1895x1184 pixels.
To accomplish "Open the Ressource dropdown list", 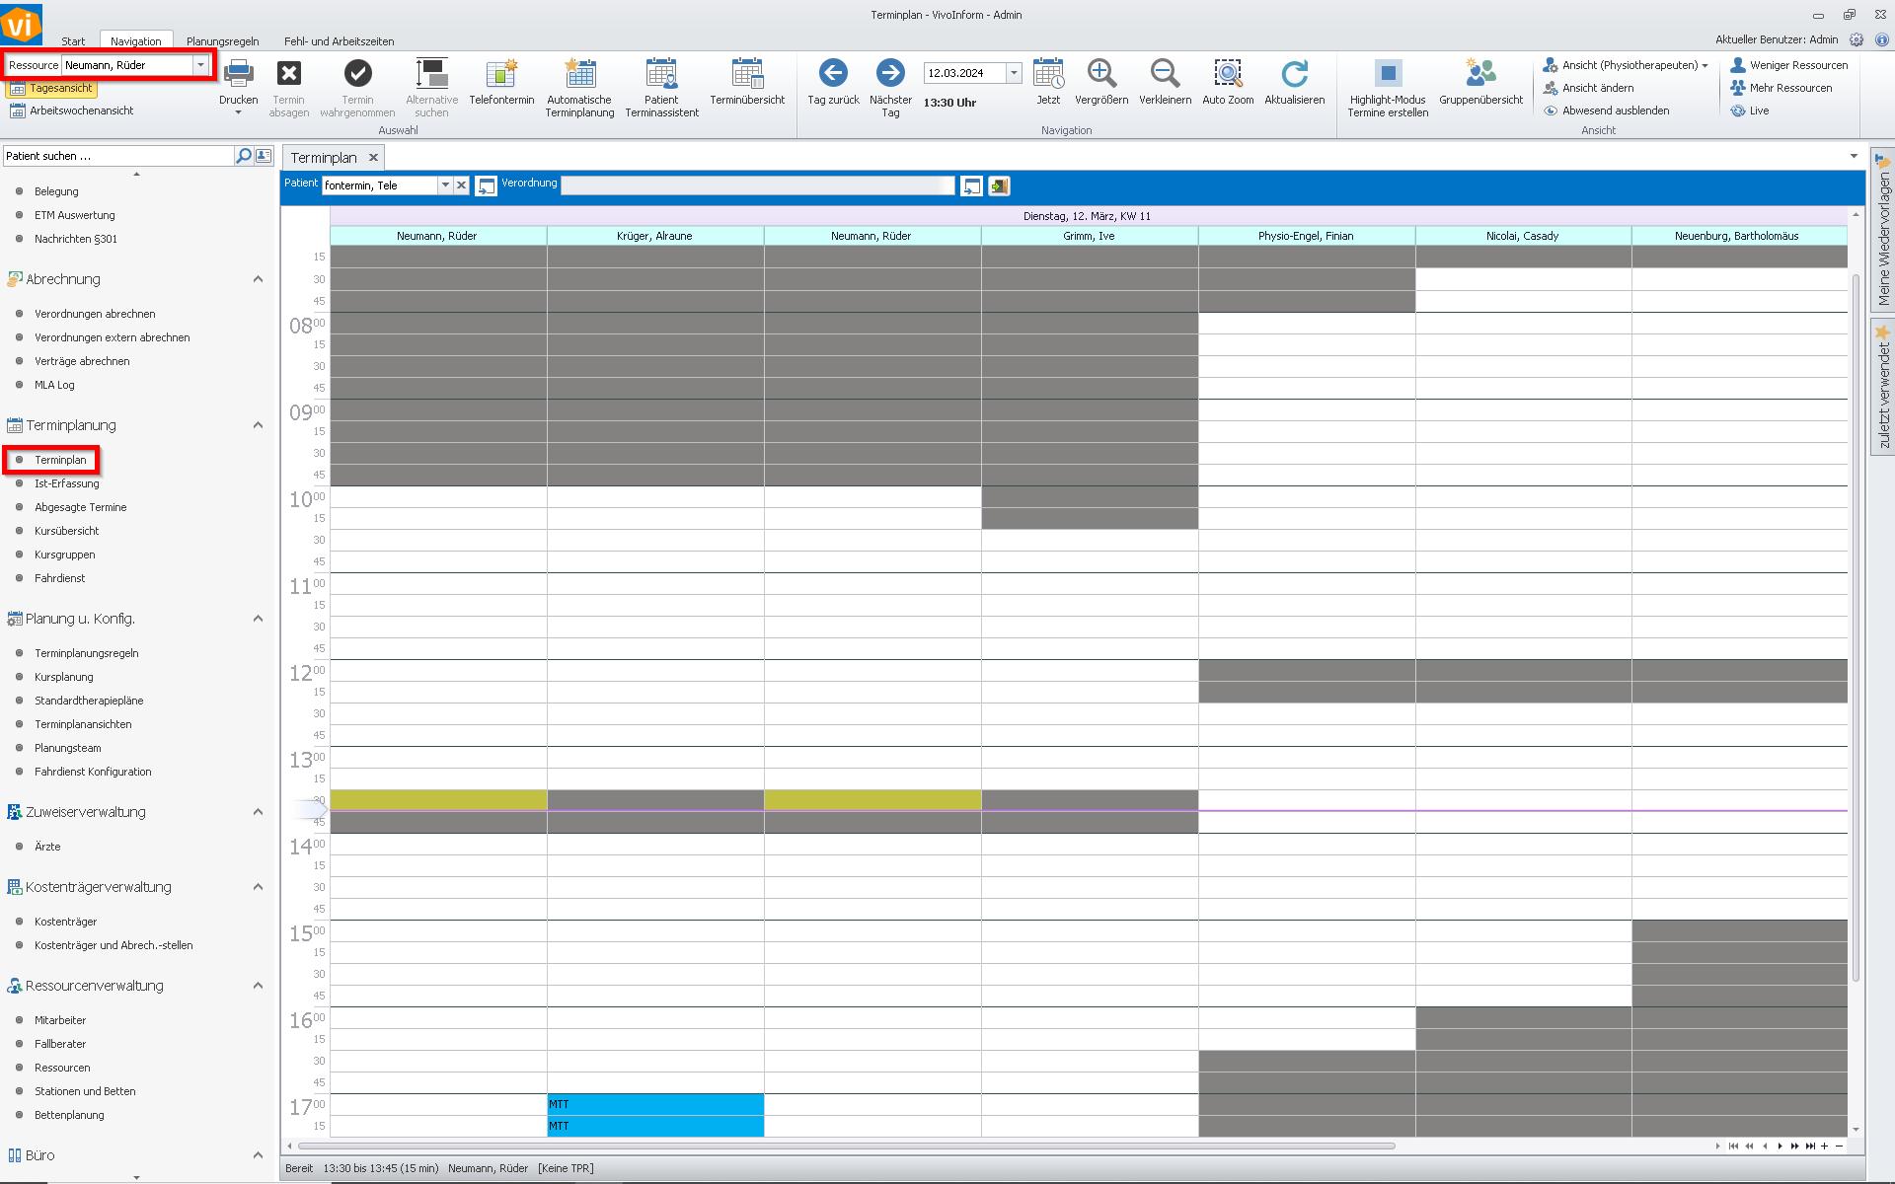I will [x=201, y=65].
